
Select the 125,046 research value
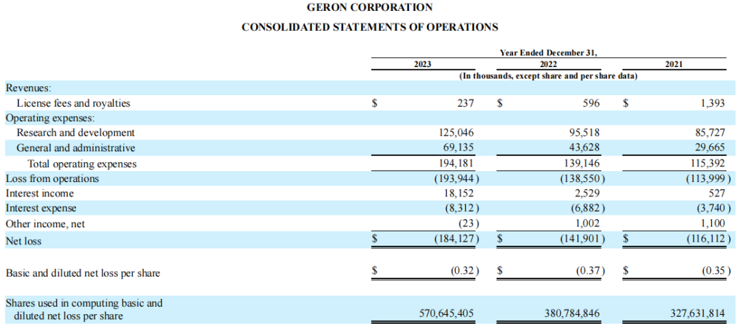point(456,133)
